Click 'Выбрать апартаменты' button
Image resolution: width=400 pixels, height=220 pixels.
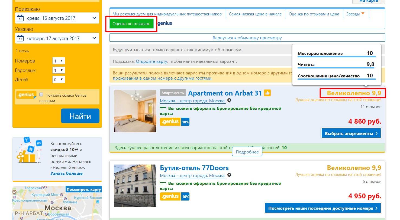click(x=351, y=133)
